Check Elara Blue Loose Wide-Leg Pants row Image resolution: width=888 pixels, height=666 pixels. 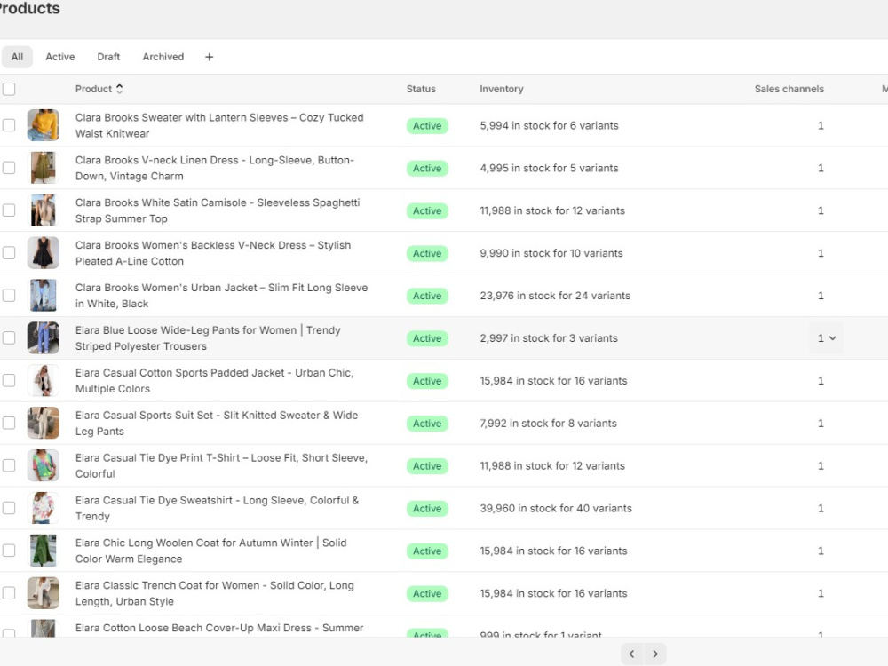9,337
